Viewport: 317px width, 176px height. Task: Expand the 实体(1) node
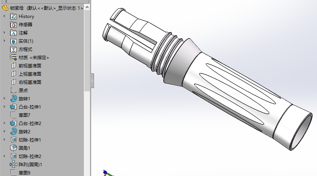click(4, 41)
